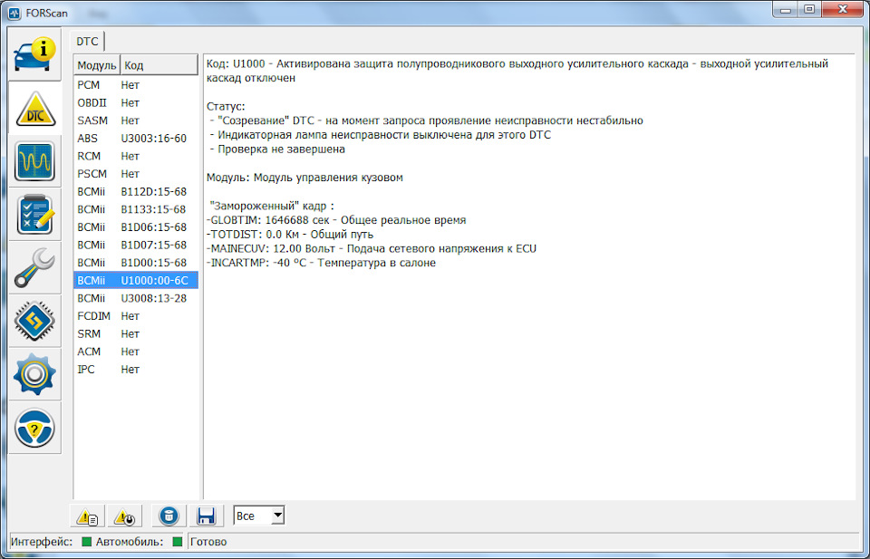Click the INCARTMP -40 °C line
870x559 pixels.
click(x=321, y=263)
